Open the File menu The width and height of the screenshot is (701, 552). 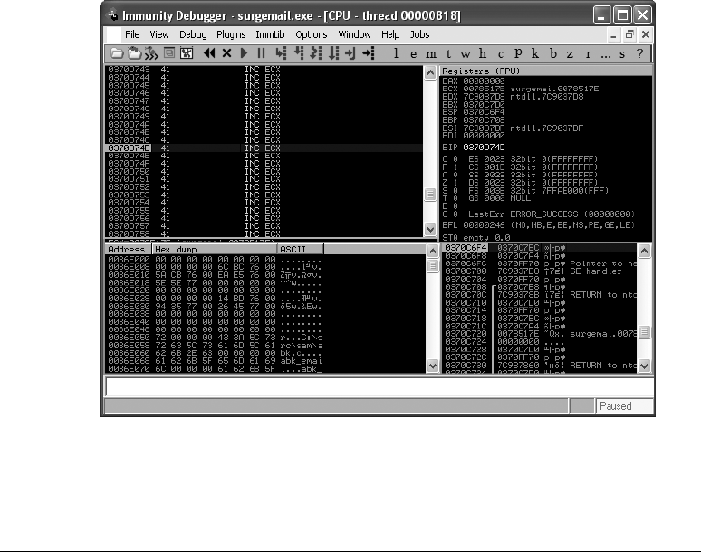click(x=132, y=34)
